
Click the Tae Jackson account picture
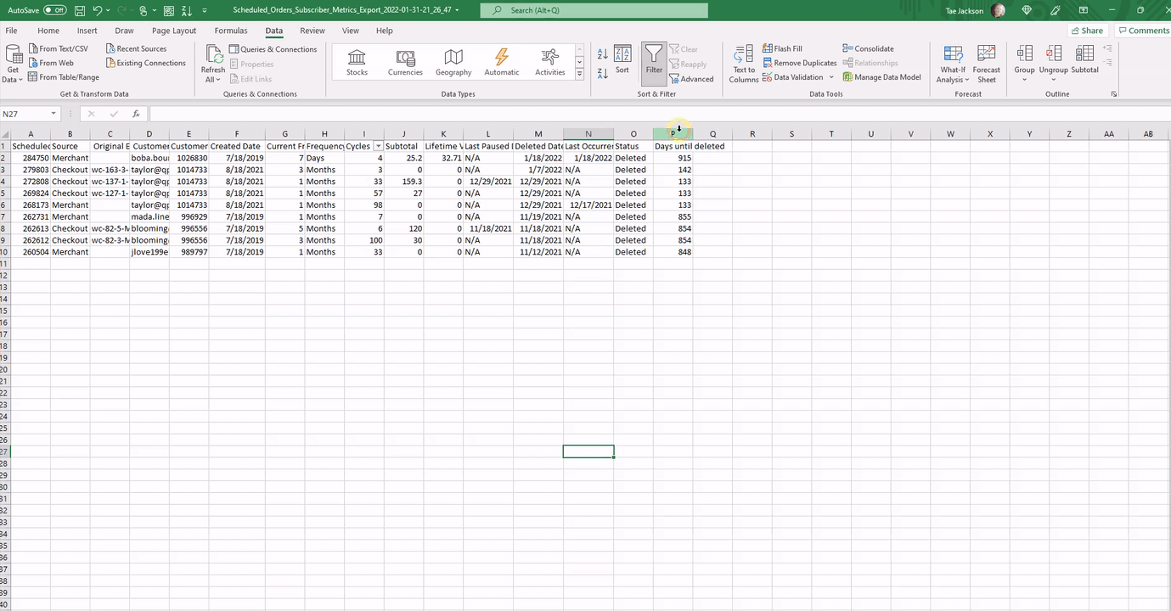pyautogui.click(x=998, y=10)
